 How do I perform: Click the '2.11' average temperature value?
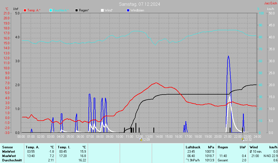[51, 160]
